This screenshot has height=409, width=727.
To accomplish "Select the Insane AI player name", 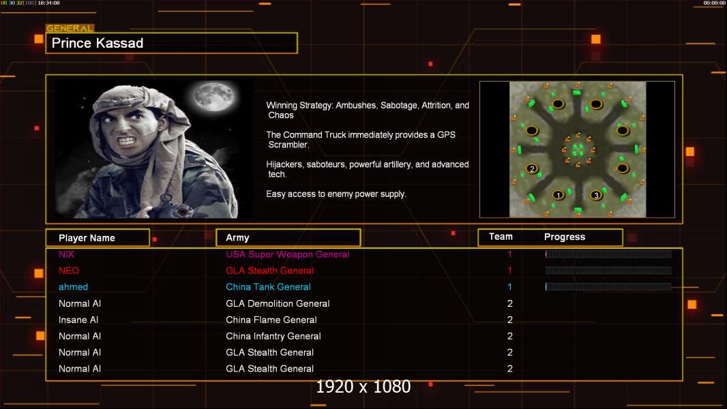I will coord(78,320).
